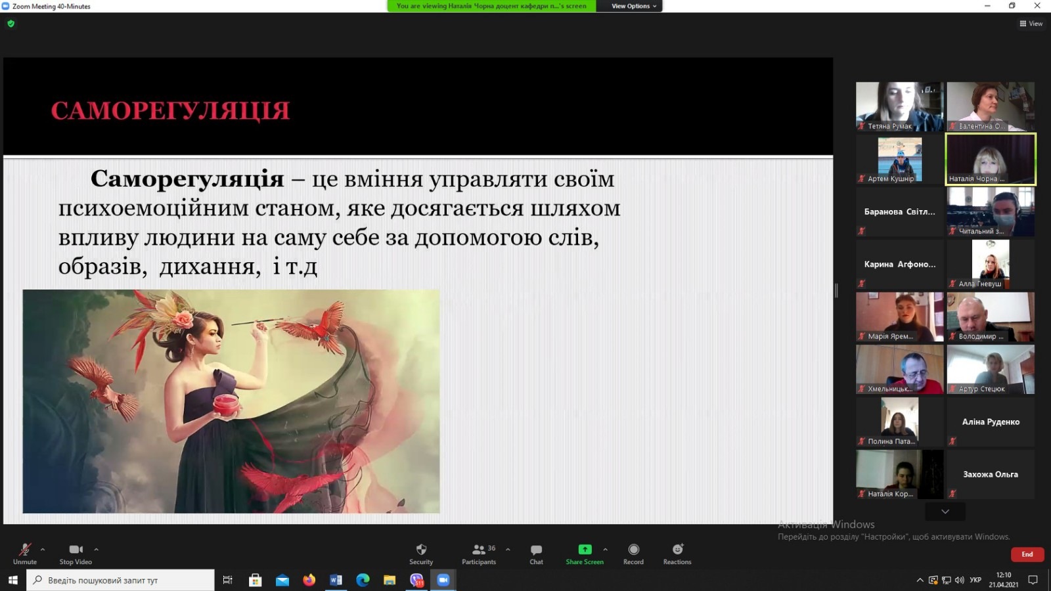Click the green screen-viewing notification banner
1051x591 pixels.
click(x=491, y=6)
